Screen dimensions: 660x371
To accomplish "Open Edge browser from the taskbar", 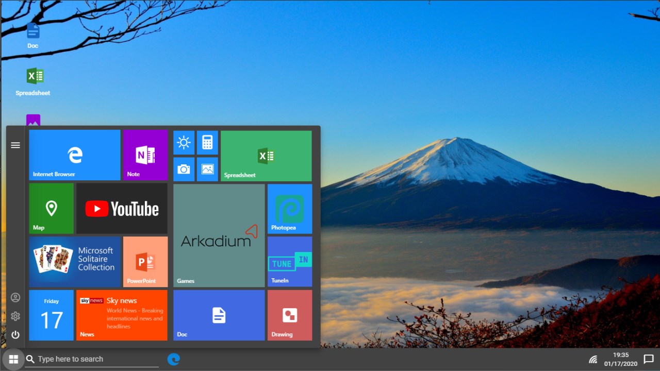I will point(174,359).
